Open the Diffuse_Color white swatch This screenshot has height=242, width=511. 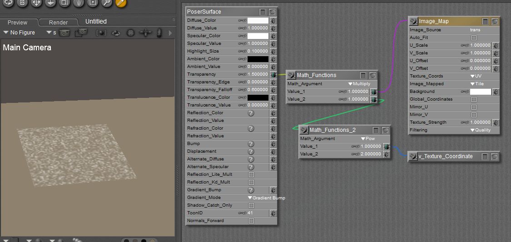point(258,20)
